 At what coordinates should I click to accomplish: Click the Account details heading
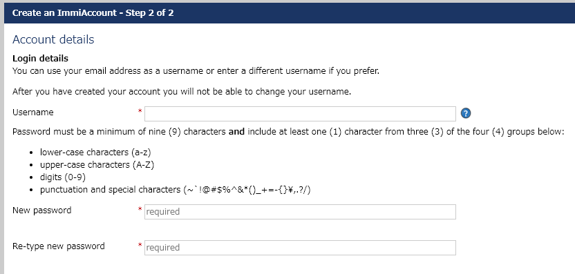[x=53, y=39]
